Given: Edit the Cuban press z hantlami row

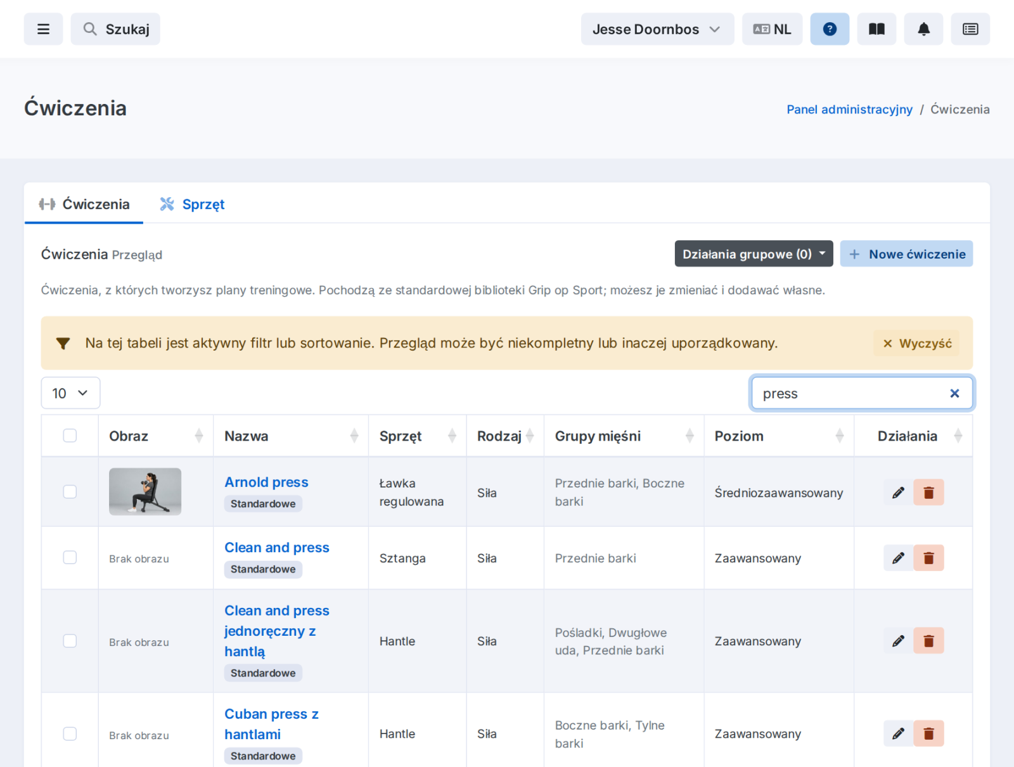Looking at the screenshot, I should click(898, 733).
